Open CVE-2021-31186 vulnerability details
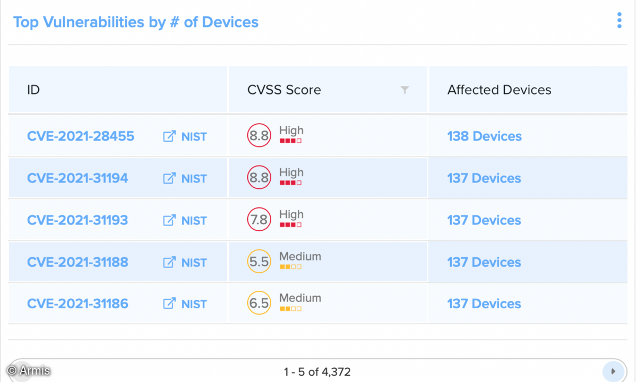This screenshot has width=637, height=382. pos(78,304)
